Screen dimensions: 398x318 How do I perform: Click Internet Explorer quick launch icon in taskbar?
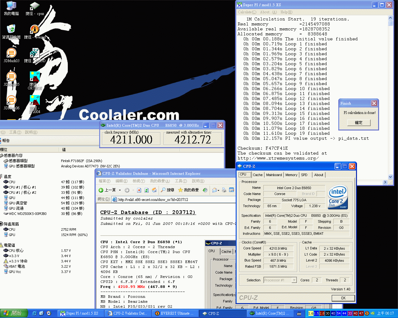(x=34, y=313)
